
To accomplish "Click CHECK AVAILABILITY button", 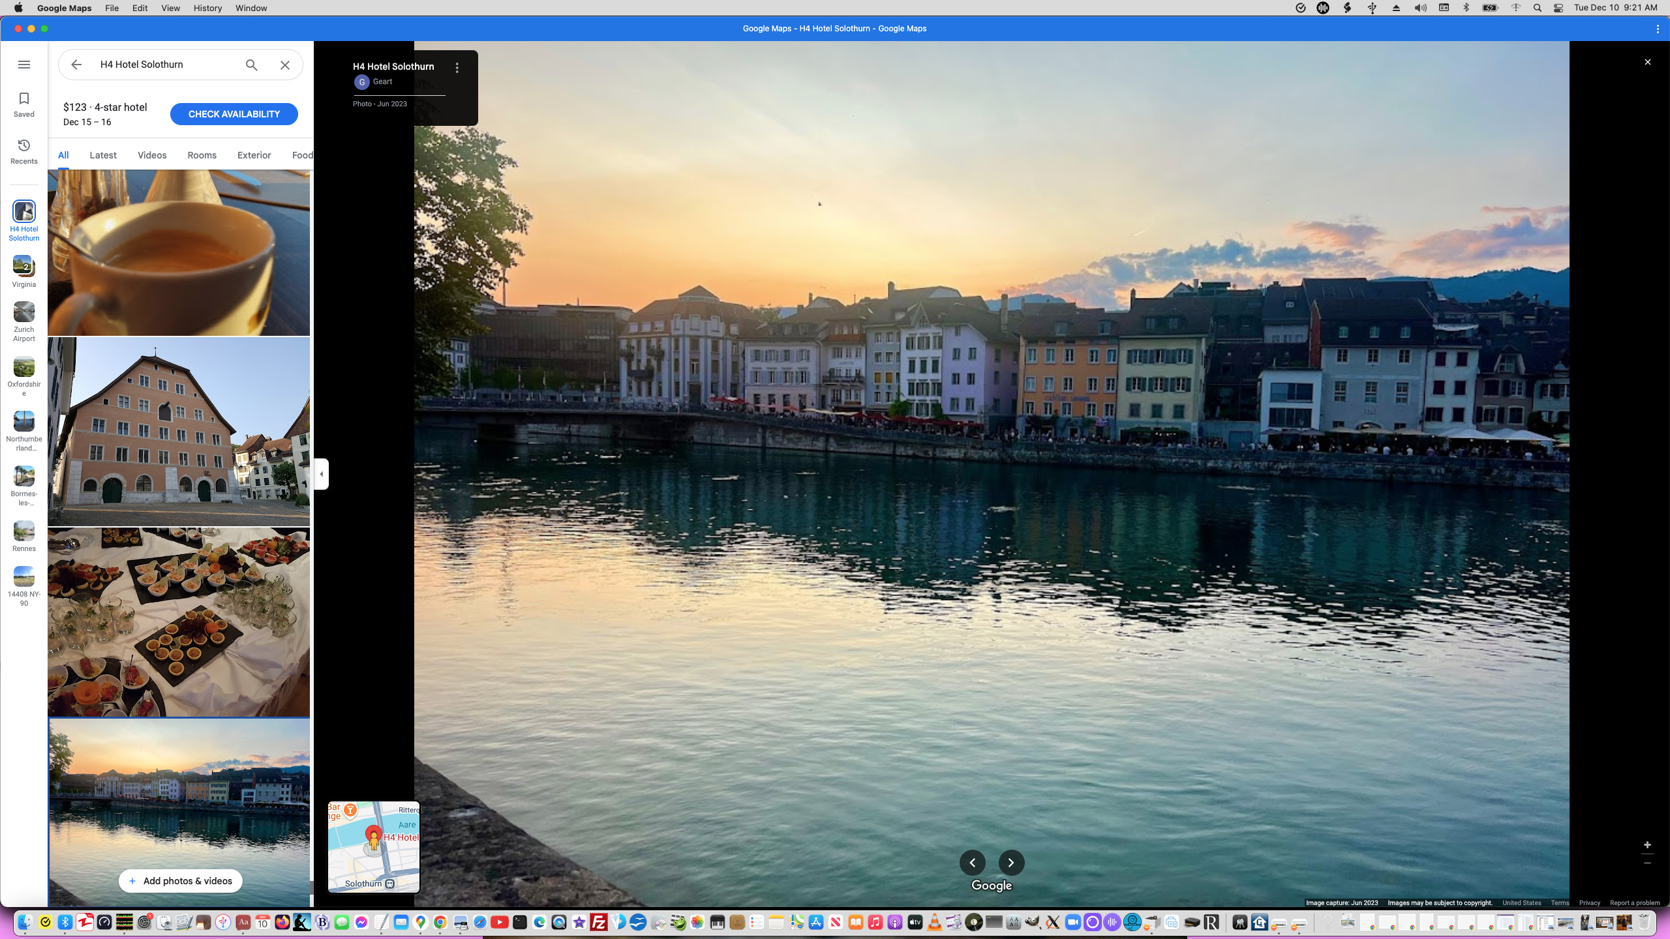I will 234,114.
